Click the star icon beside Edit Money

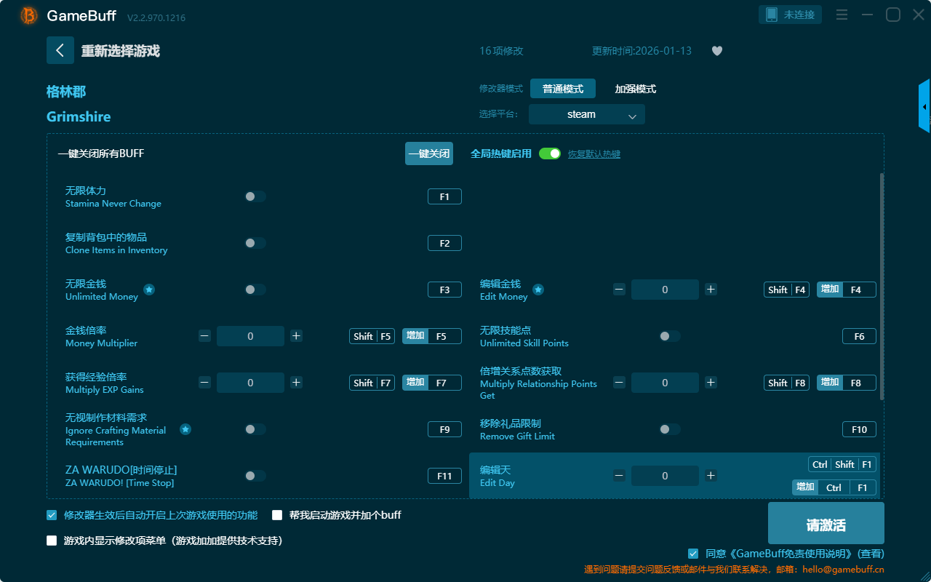pyautogui.click(x=538, y=290)
